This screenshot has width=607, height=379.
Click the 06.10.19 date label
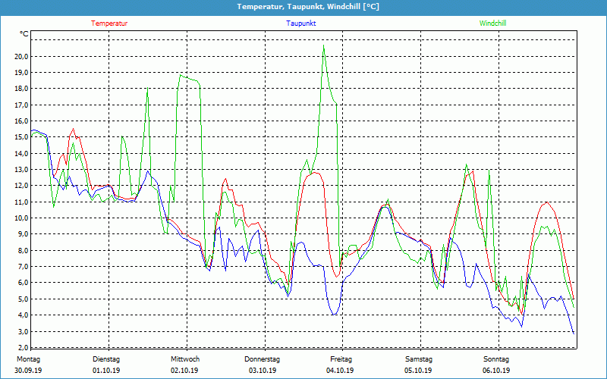[x=496, y=371]
